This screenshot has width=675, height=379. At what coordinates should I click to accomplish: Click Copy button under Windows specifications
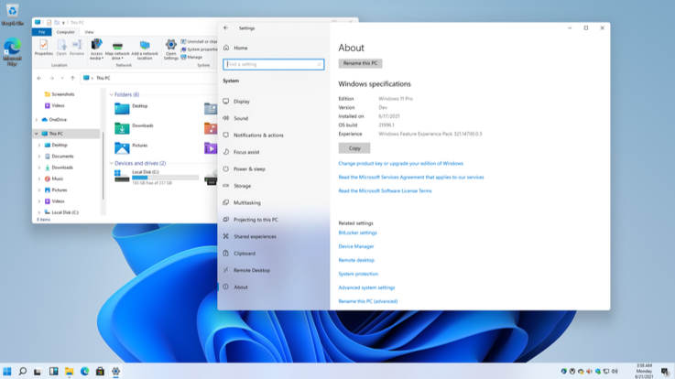click(x=354, y=148)
